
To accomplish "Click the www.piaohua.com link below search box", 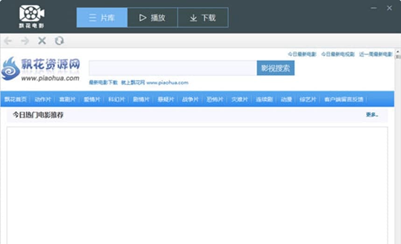I will point(167,83).
